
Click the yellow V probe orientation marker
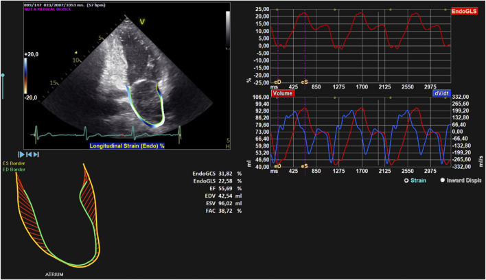click(142, 22)
